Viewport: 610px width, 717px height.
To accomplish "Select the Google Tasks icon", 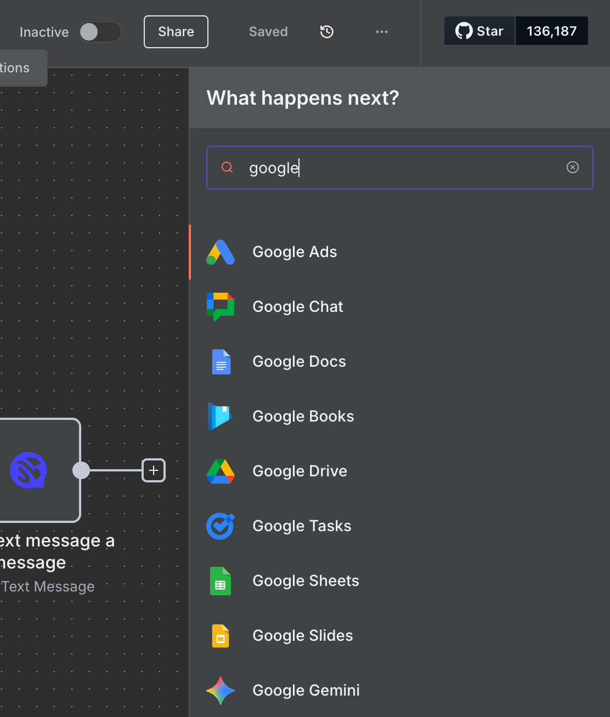I will (221, 526).
